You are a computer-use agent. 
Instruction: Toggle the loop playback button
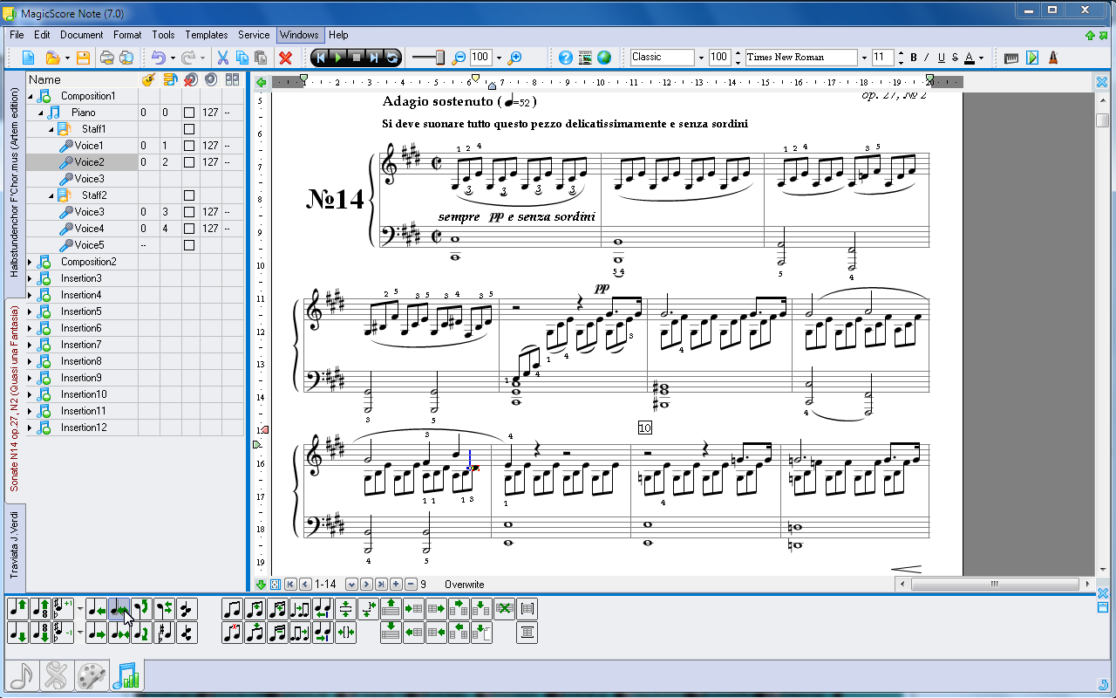tap(392, 58)
